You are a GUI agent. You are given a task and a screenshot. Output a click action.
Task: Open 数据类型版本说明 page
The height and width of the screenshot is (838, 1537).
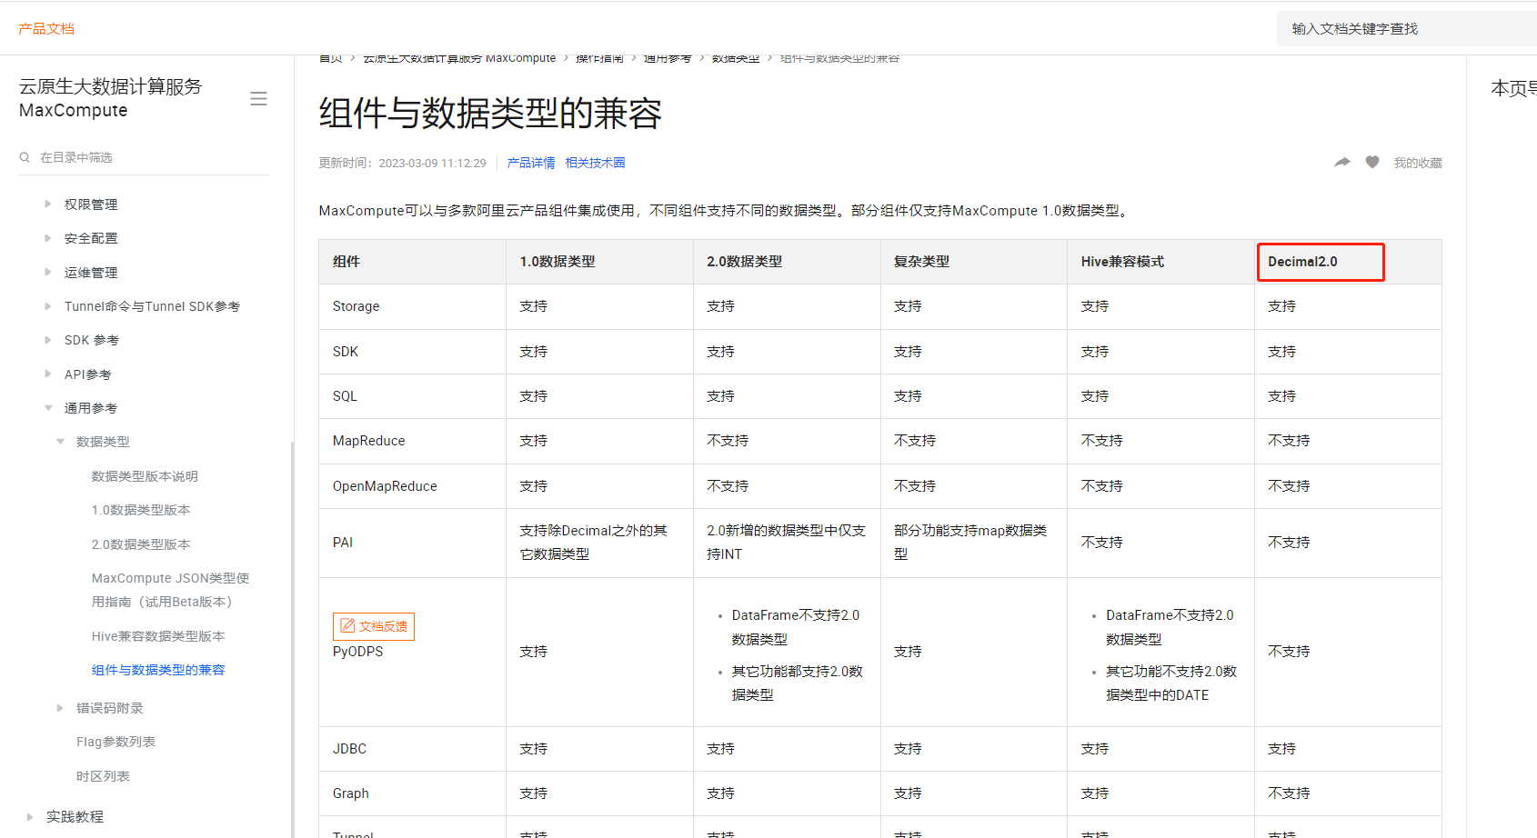[145, 476]
